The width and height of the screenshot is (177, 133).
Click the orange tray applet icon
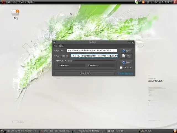click(143, 2)
